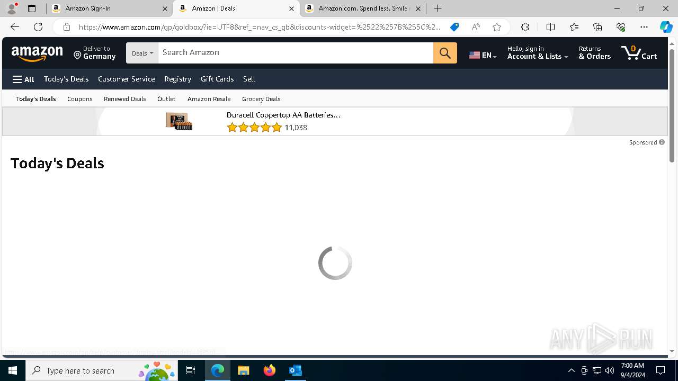Viewport: 678px width, 381px height.
Task: Click the taskbar clock showing 7:00 AM
Action: point(632,370)
